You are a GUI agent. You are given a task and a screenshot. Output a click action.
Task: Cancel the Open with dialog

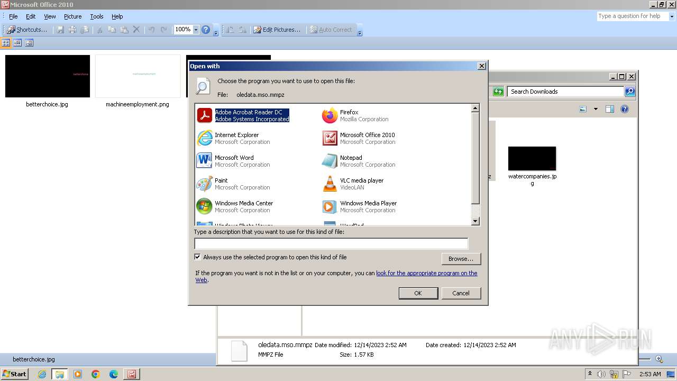point(461,293)
